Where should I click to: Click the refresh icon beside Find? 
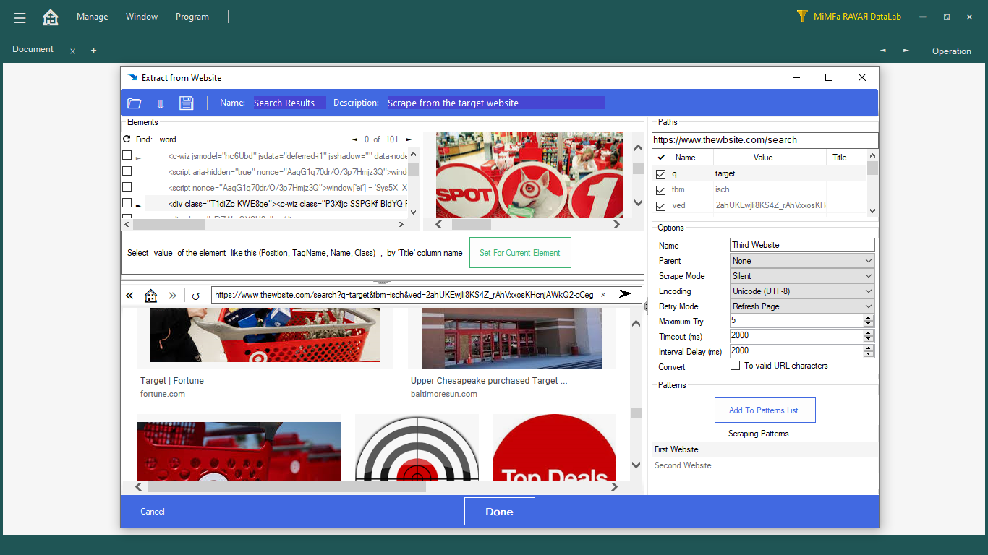click(127, 139)
